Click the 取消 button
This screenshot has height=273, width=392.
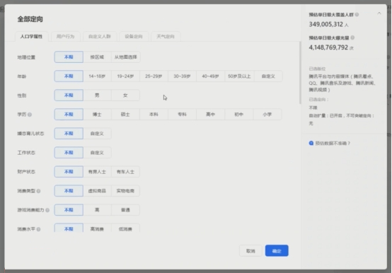250,251
